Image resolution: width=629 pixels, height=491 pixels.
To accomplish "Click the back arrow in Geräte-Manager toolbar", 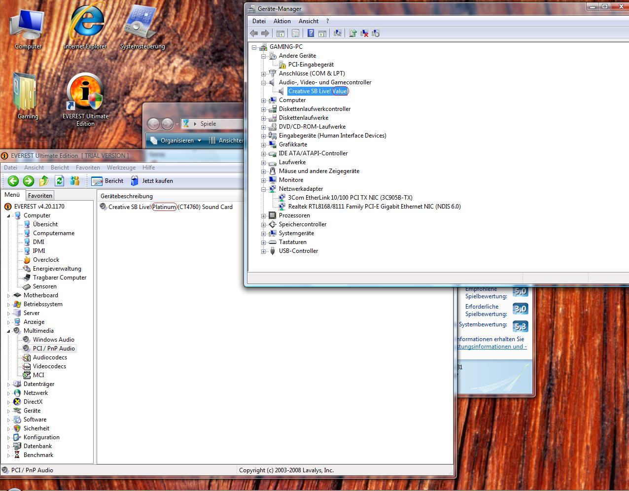I will (x=254, y=33).
